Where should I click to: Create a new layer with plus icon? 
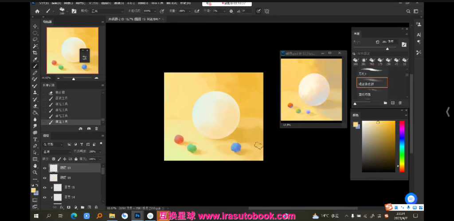point(90,207)
